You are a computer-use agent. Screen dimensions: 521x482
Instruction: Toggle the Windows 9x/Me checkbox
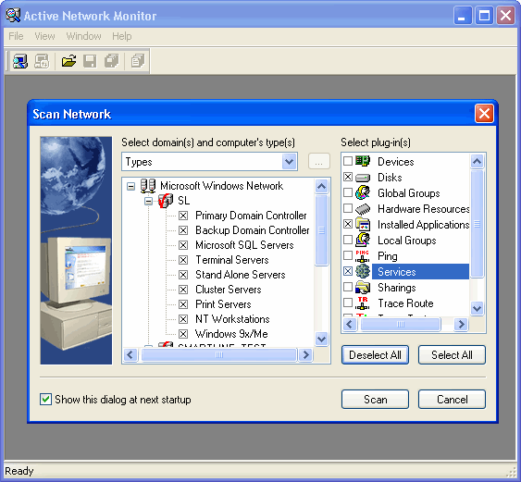183,333
